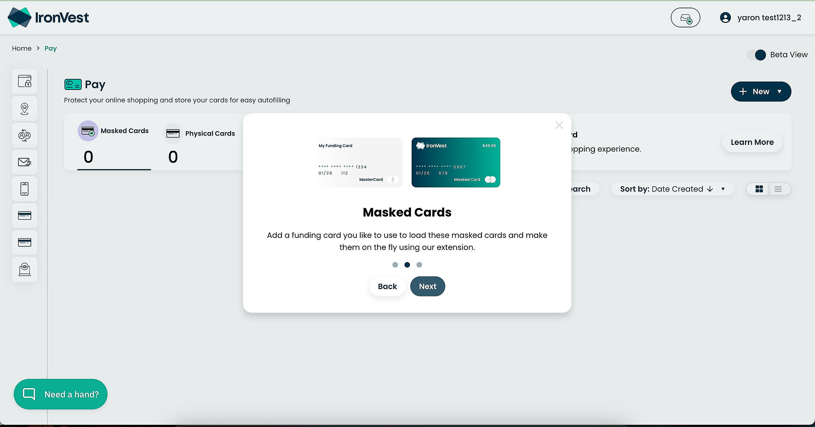Open the browser-lock passwords icon in sidebar
The width and height of the screenshot is (815, 427).
click(x=25, y=81)
